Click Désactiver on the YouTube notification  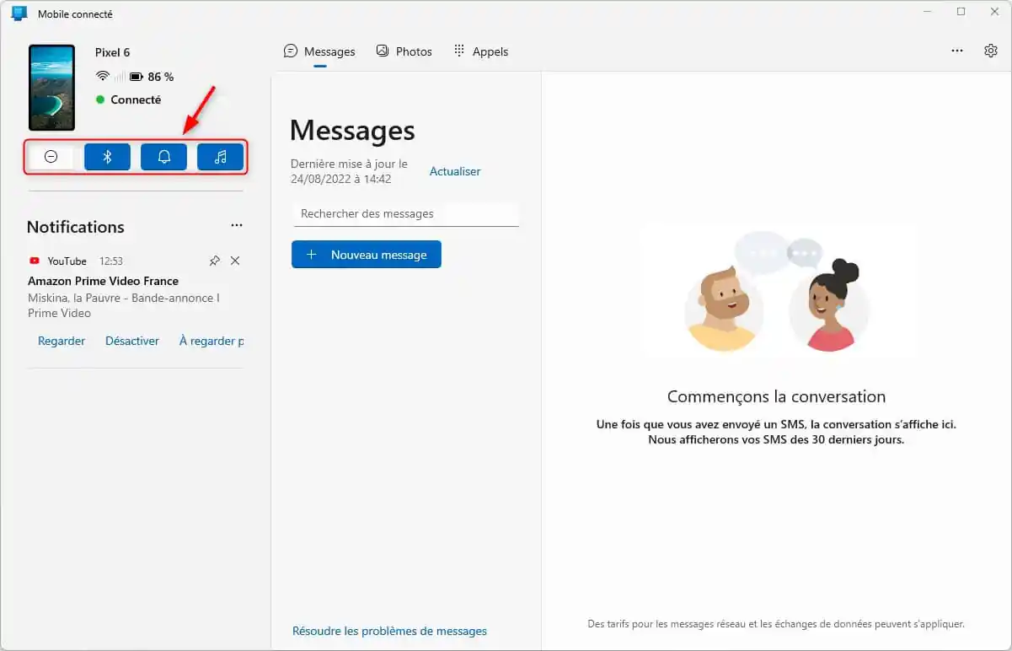click(x=132, y=341)
